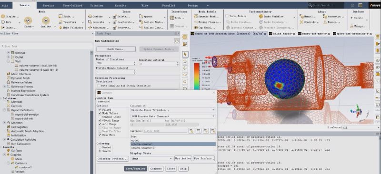Select the pointer tool beside viewport
This screenshot has height=174, width=381.
pos(185,54)
